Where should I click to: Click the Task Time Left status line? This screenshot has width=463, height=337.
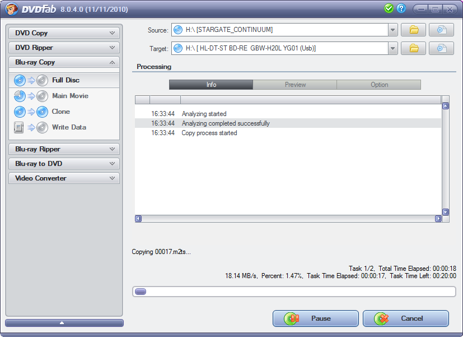423,276
